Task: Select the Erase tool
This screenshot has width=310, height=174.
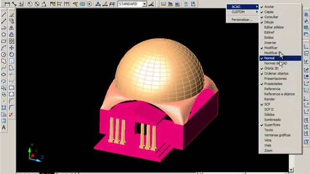Action: click(12, 14)
